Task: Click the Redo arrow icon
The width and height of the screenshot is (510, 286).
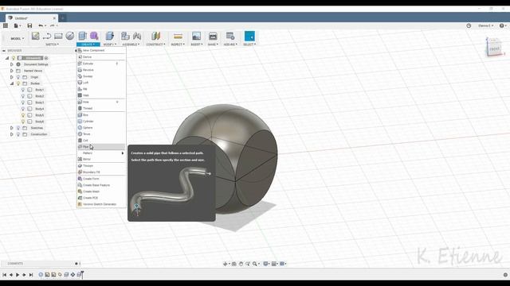Action: click(x=52, y=25)
